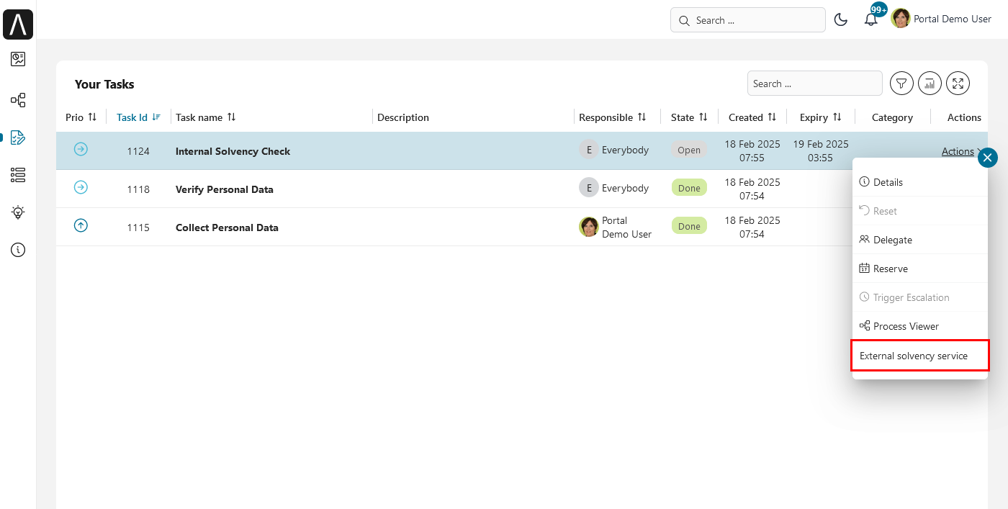Screen dimensions: 1008x509
Task: Click the Everybody avatar in row 1124
Action: click(x=589, y=150)
